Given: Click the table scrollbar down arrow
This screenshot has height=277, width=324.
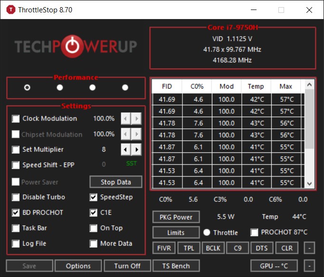Looking at the screenshot, I should tap(309, 183).
